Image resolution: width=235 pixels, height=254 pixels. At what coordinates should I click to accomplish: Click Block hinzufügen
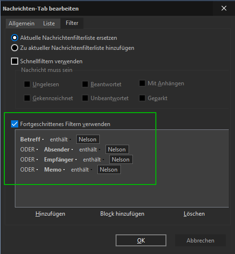coord(122,214)
